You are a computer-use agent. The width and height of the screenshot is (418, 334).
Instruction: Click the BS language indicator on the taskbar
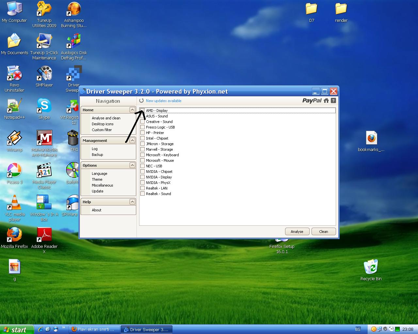(358, 329)
